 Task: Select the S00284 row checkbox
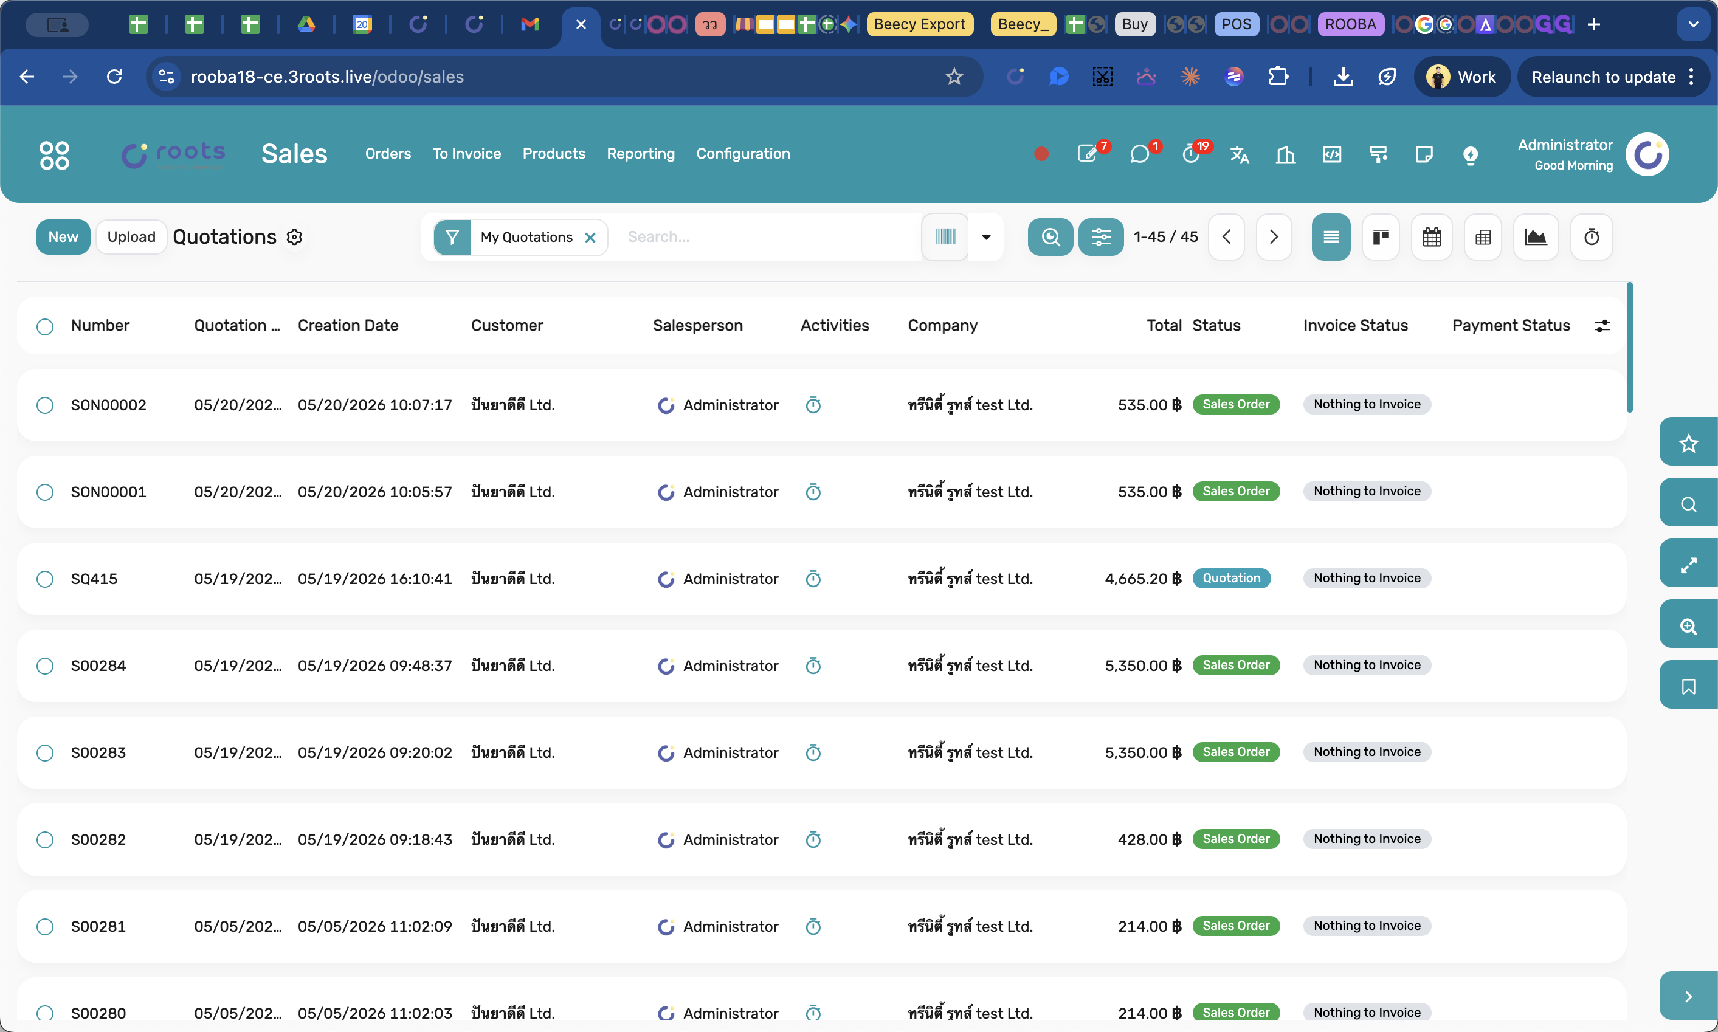tap(44, 666)
